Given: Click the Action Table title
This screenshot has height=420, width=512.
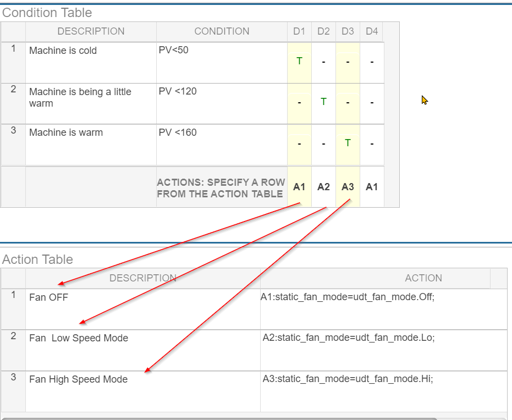Looking at the screenshot, I should coord(37,259).
